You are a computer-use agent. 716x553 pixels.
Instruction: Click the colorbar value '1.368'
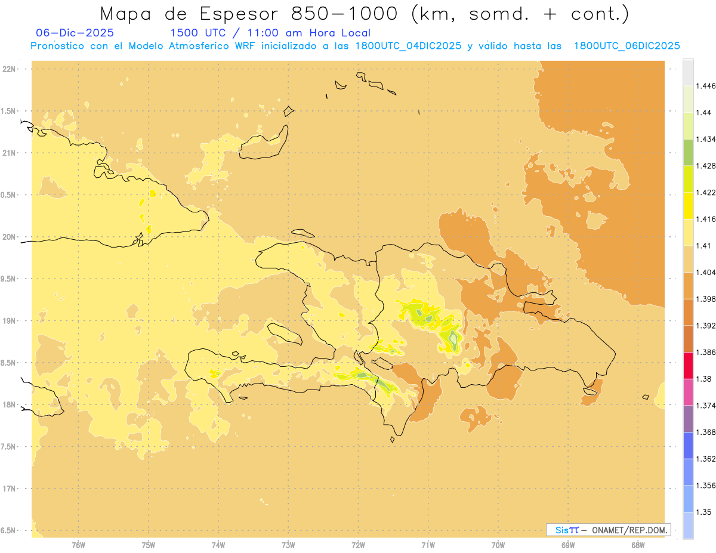pyautogui.click(x=706, y=432)
